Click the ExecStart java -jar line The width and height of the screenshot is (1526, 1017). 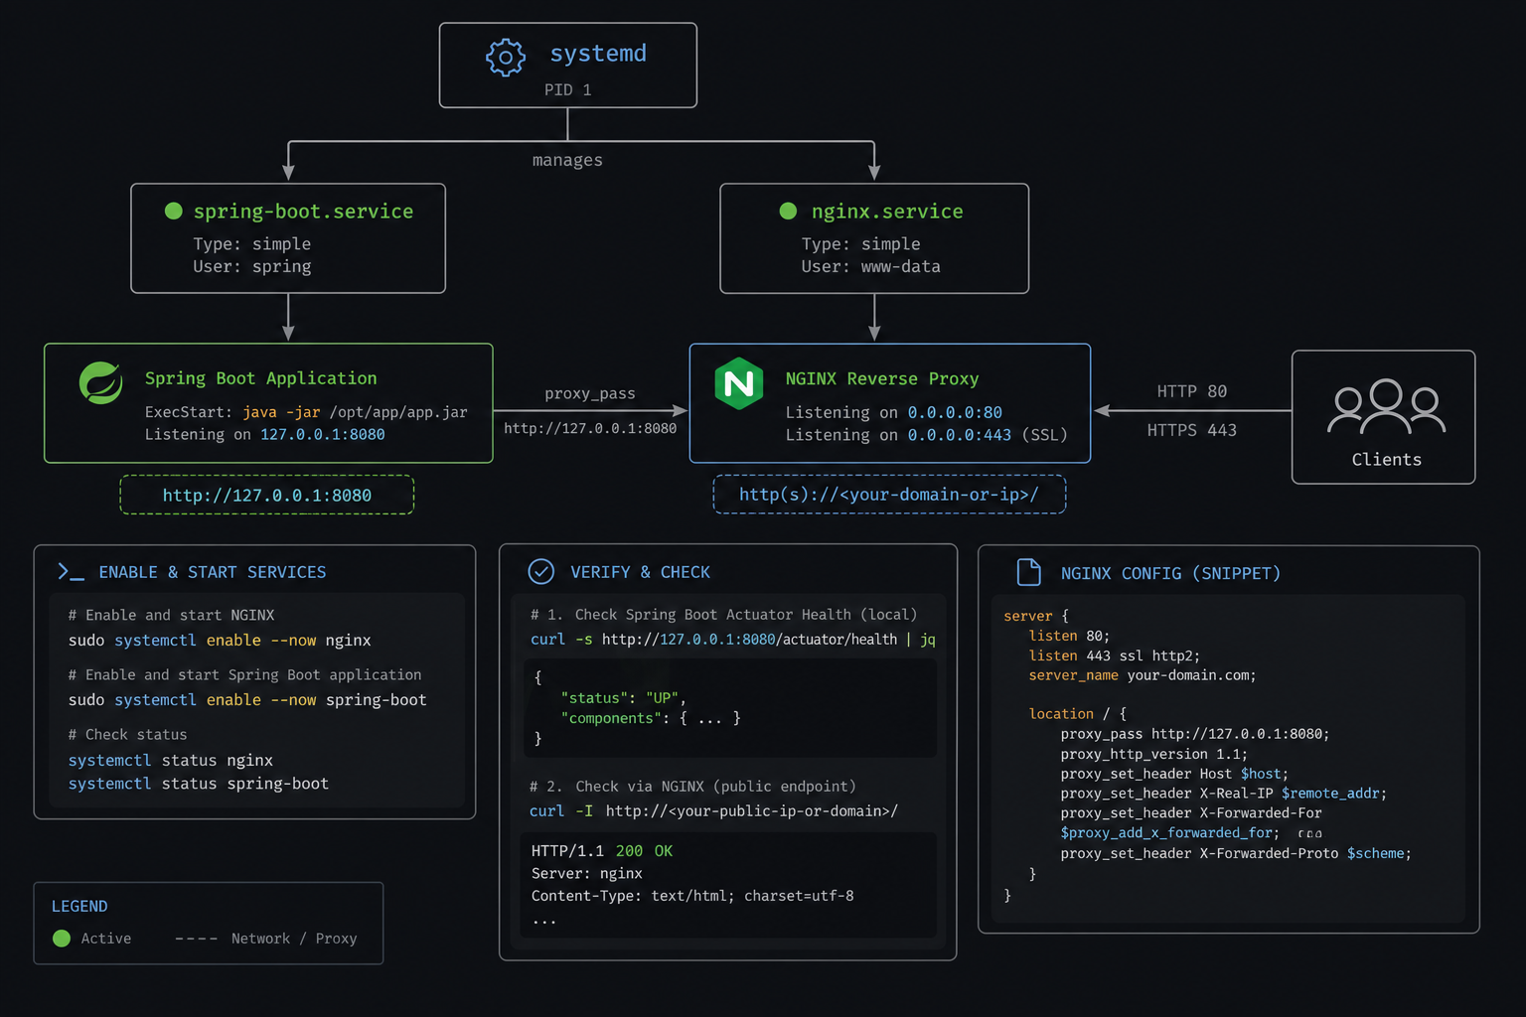coord(306,412)
